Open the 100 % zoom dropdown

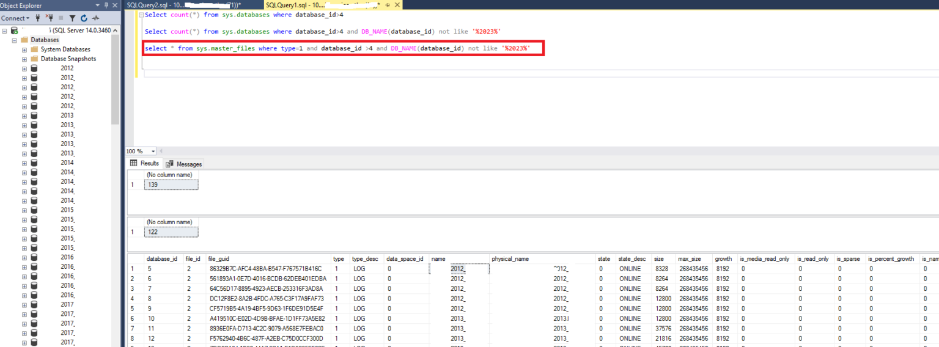pos(153,152)
